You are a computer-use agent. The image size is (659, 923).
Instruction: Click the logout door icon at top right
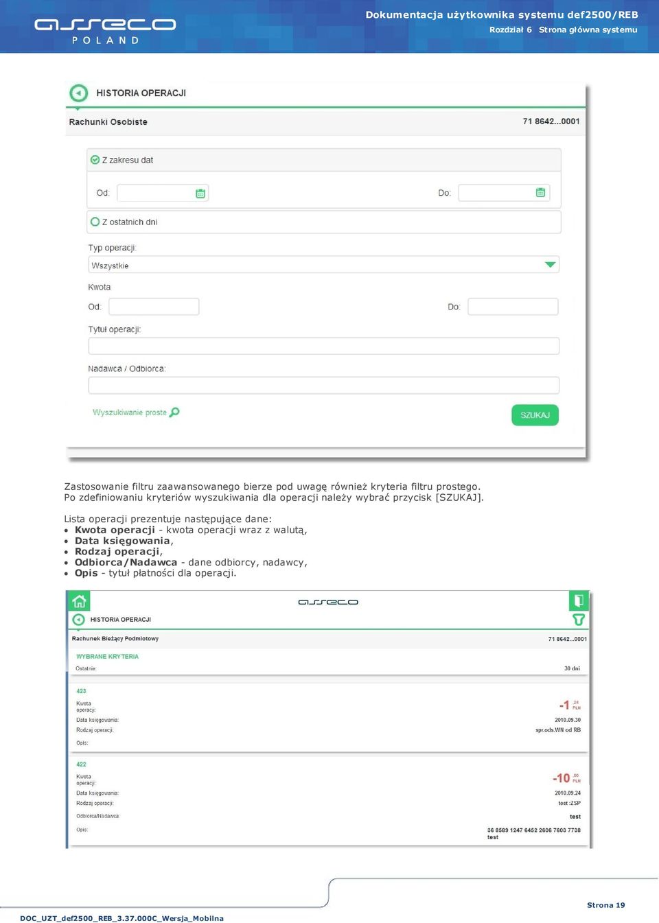click(579, 601)
